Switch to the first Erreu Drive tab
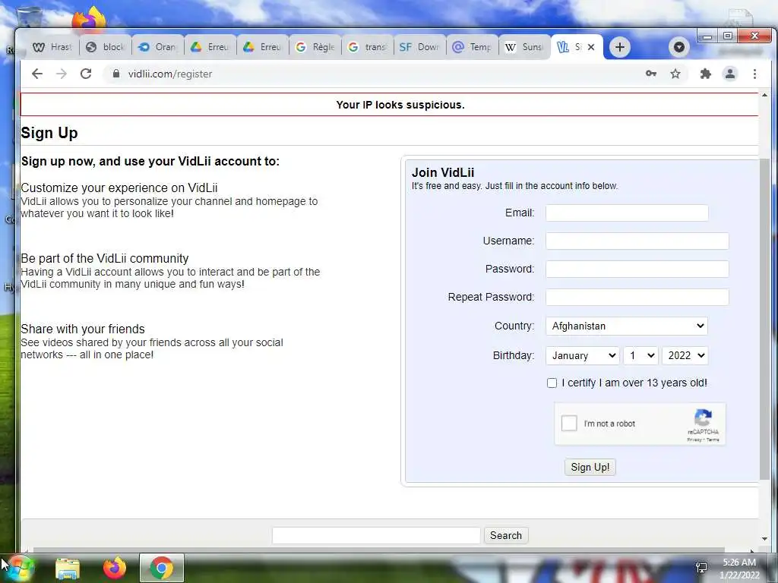Viewport: 778px width, 583px height. click(x=210, y=47)
